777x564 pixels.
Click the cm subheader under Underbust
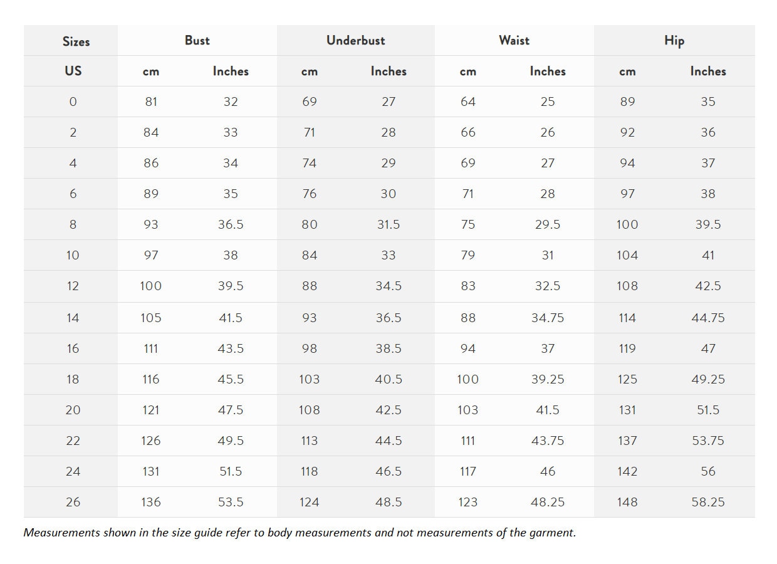point(310,72)
